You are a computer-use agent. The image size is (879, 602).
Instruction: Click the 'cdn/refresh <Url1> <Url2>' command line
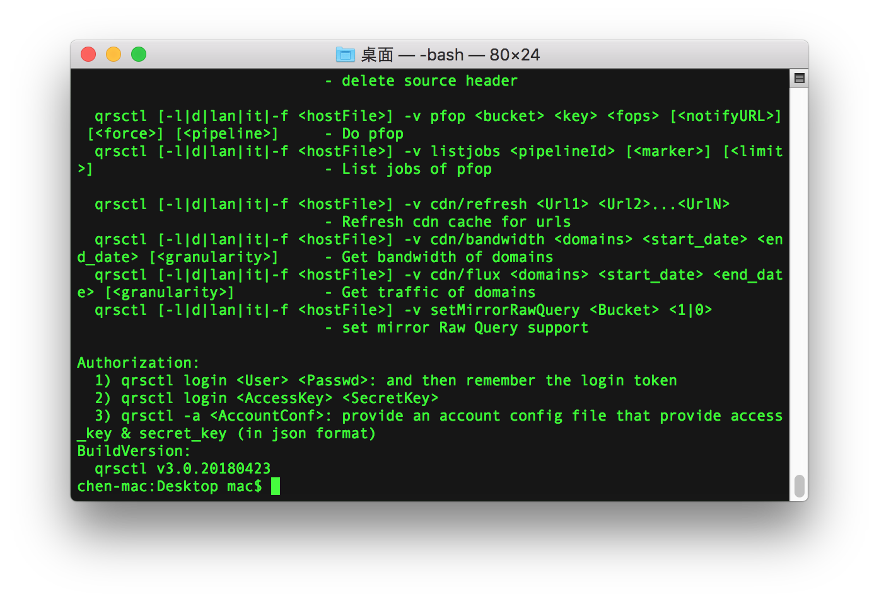pos(412,204)
